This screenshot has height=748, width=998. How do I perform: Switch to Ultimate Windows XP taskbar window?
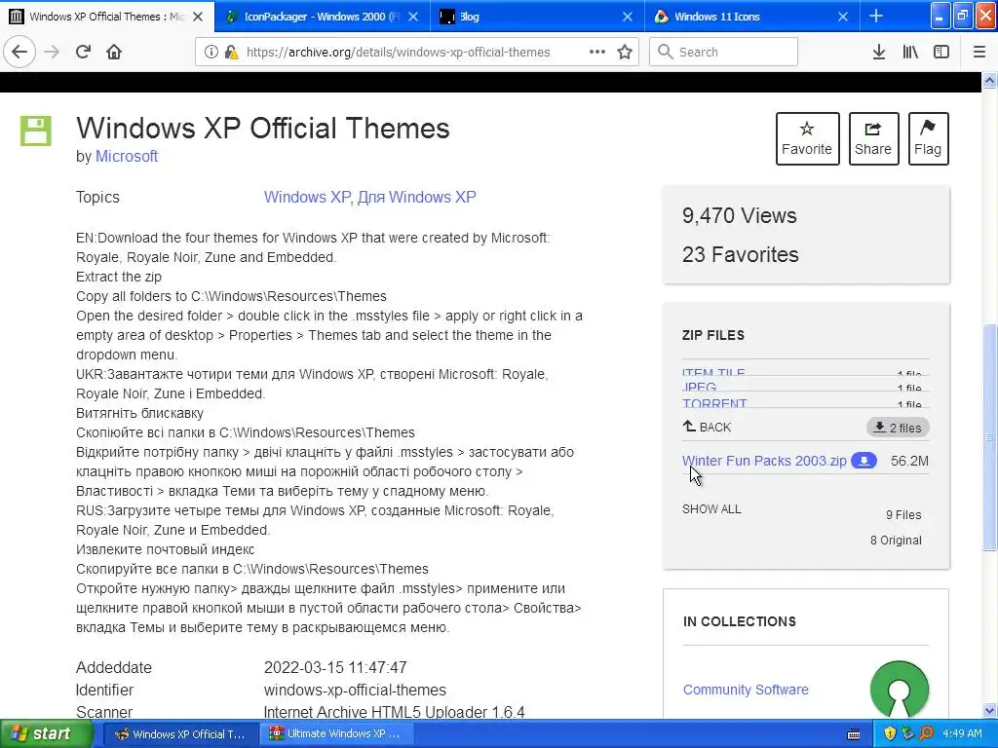tap(338, 733)
